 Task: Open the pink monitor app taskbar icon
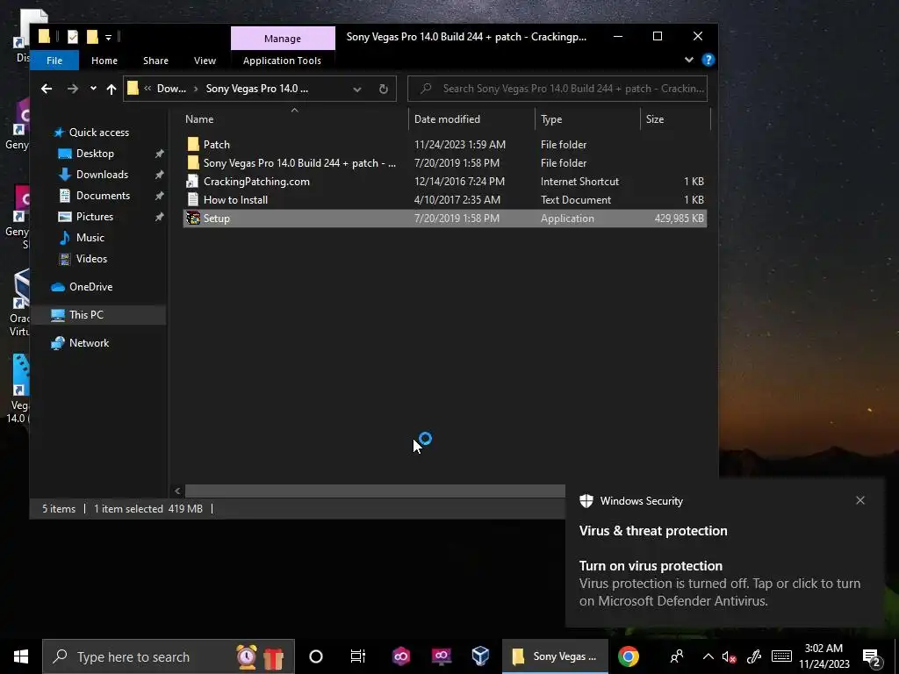[441, 656]
